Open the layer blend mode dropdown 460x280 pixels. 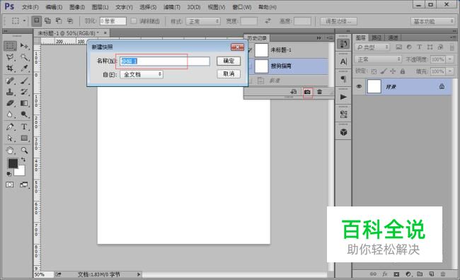coord(378,59)
